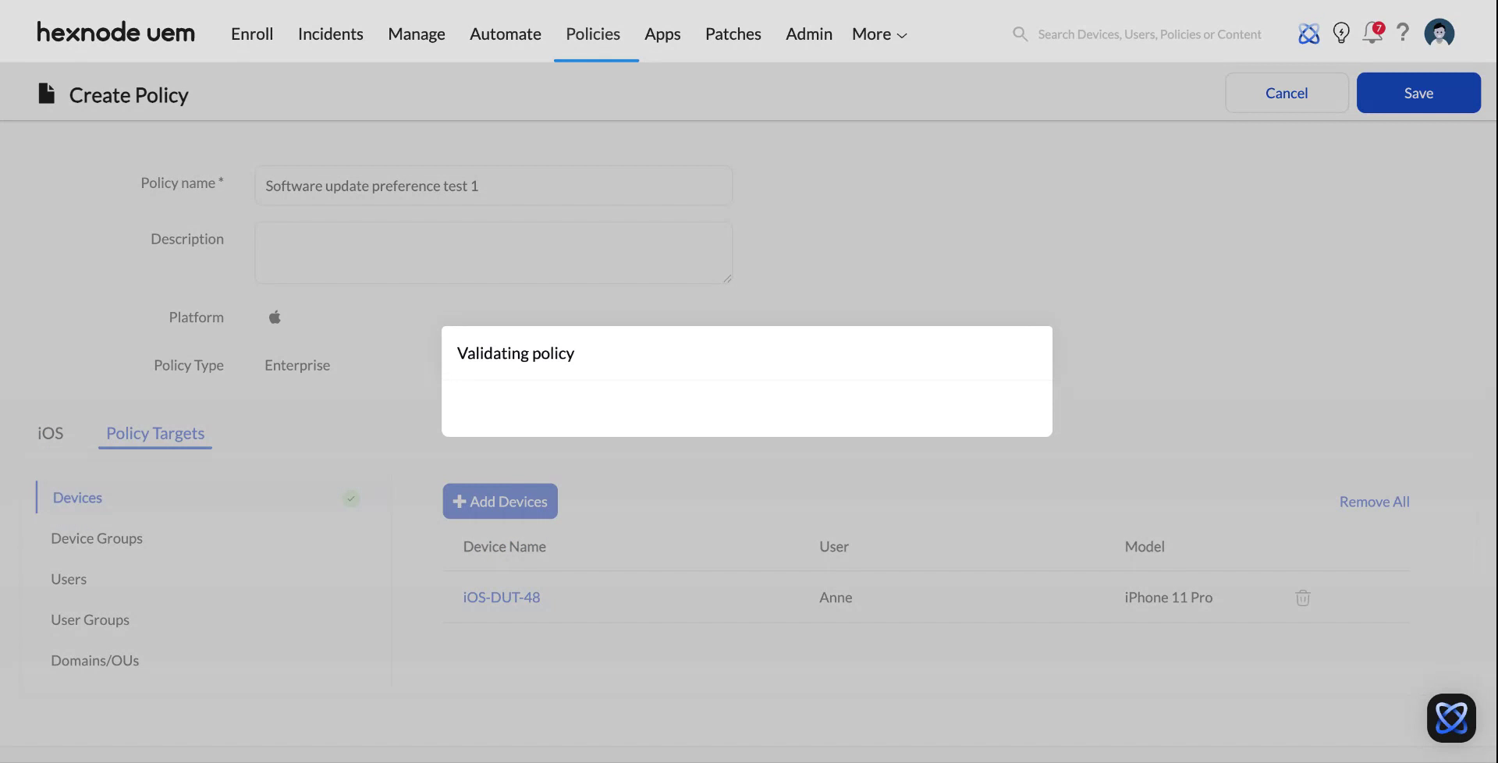
Task: Click Remove All to clear devices
Action: [1373, 502]
